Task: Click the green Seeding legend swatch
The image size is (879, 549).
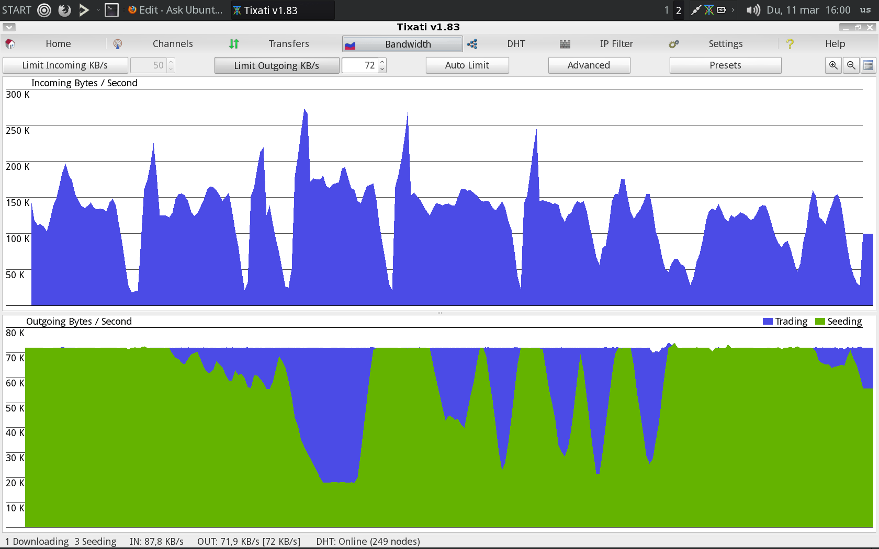Action: [820, 322]
